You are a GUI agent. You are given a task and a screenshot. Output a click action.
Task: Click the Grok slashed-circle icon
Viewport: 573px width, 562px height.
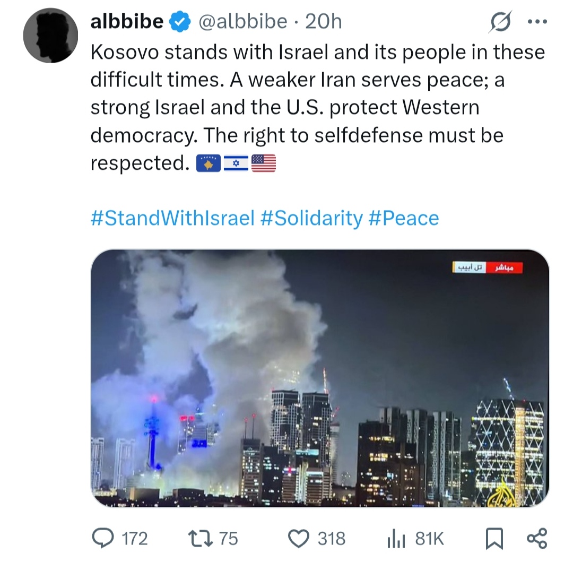[500, 22]
